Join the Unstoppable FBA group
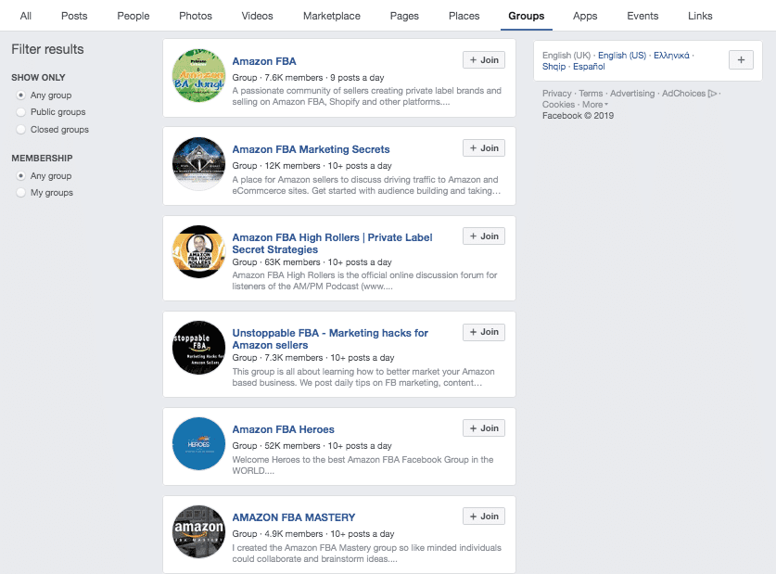 click(x=484, y=332)
